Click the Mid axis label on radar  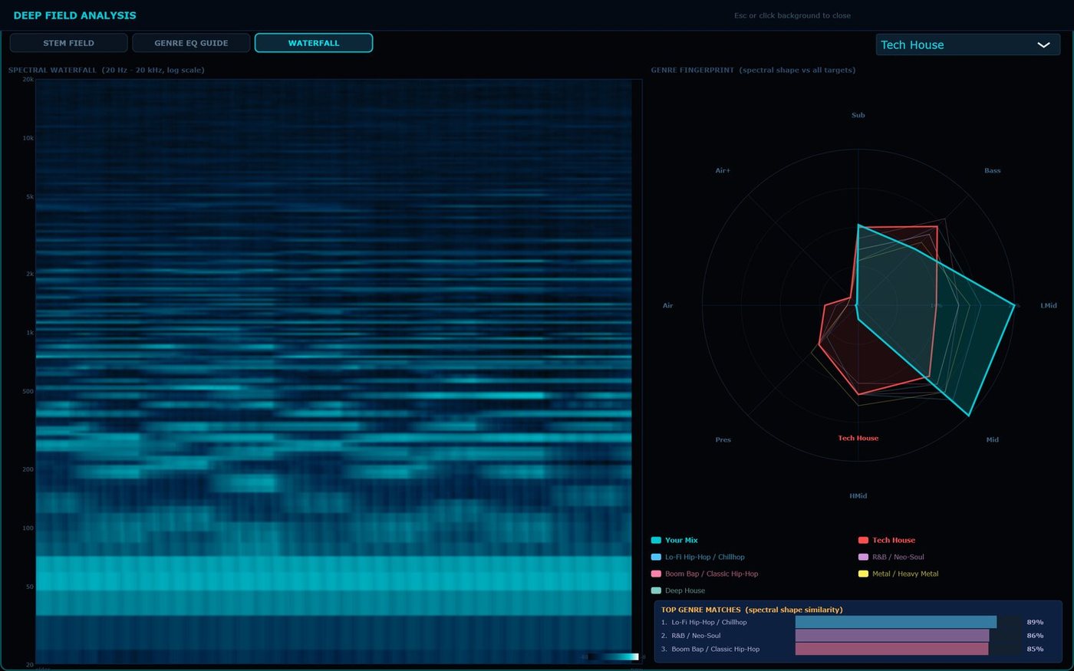click(x=993, y=440)
